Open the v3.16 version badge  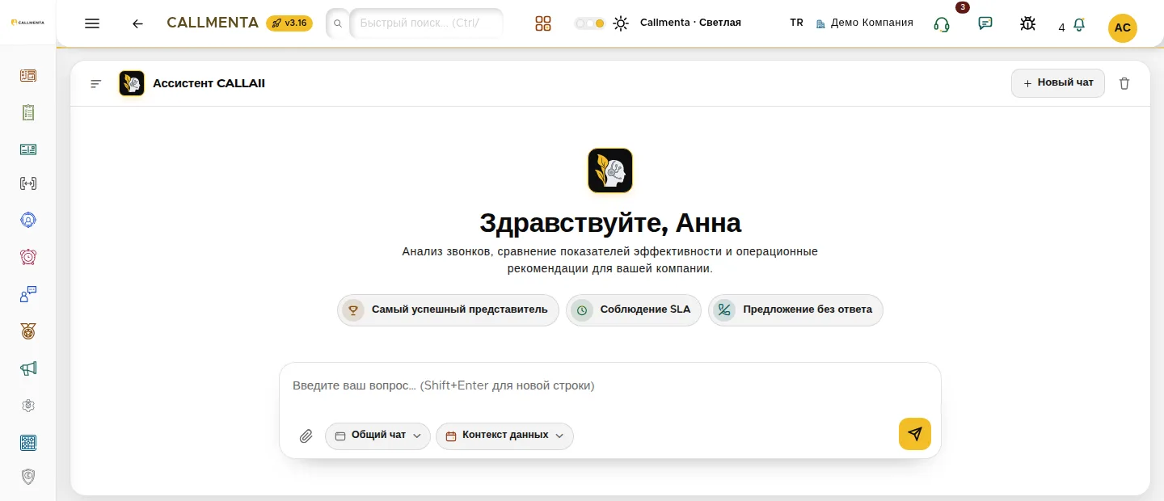coord(289,23)
